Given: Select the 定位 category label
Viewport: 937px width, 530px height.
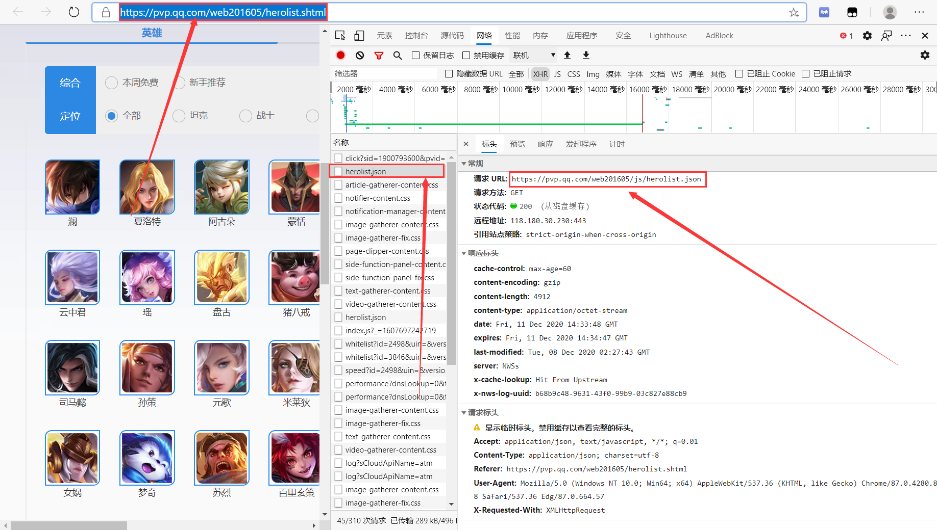Looking at the screenshot, I should (x=70, y=116).
